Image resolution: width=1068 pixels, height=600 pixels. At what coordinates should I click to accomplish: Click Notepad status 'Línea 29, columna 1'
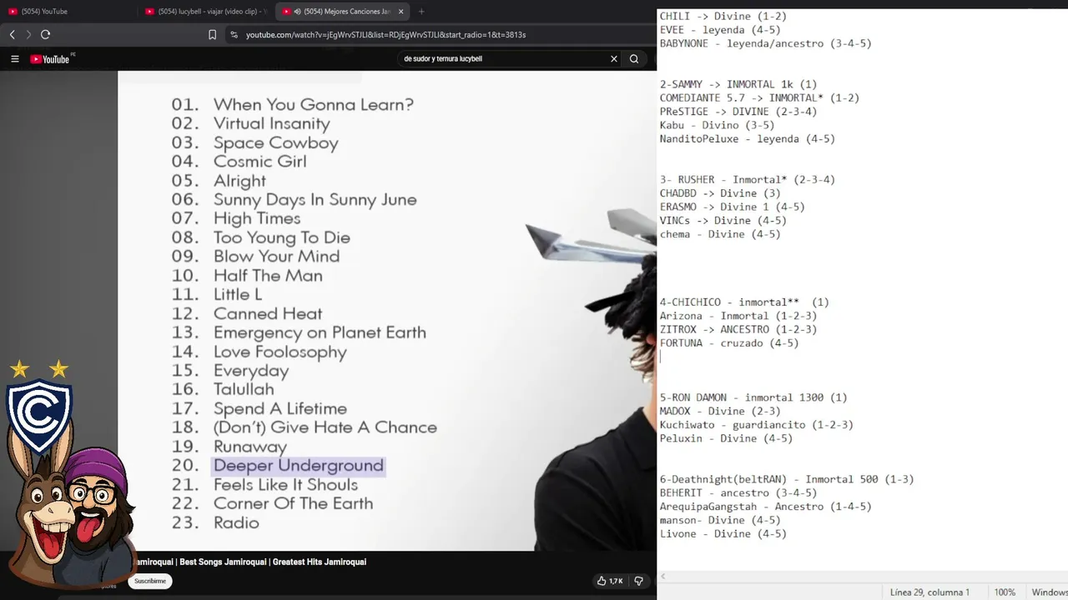[929, 592]
